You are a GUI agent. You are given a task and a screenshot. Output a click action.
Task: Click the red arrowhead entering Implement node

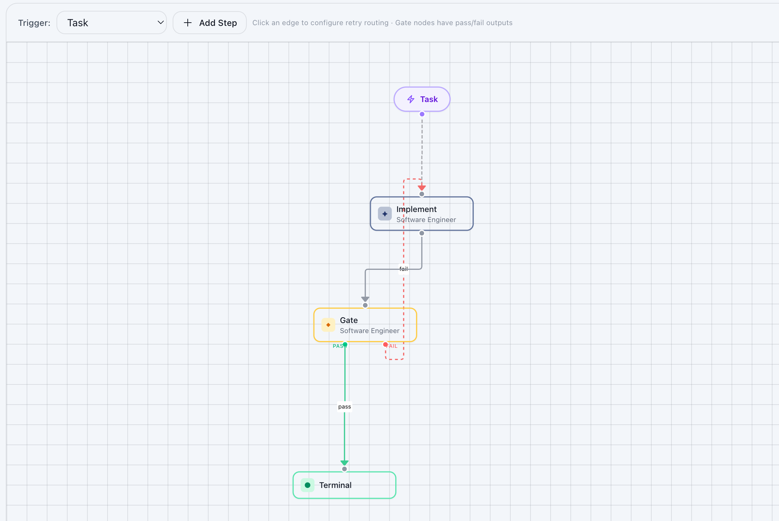(x=422, y=188)
